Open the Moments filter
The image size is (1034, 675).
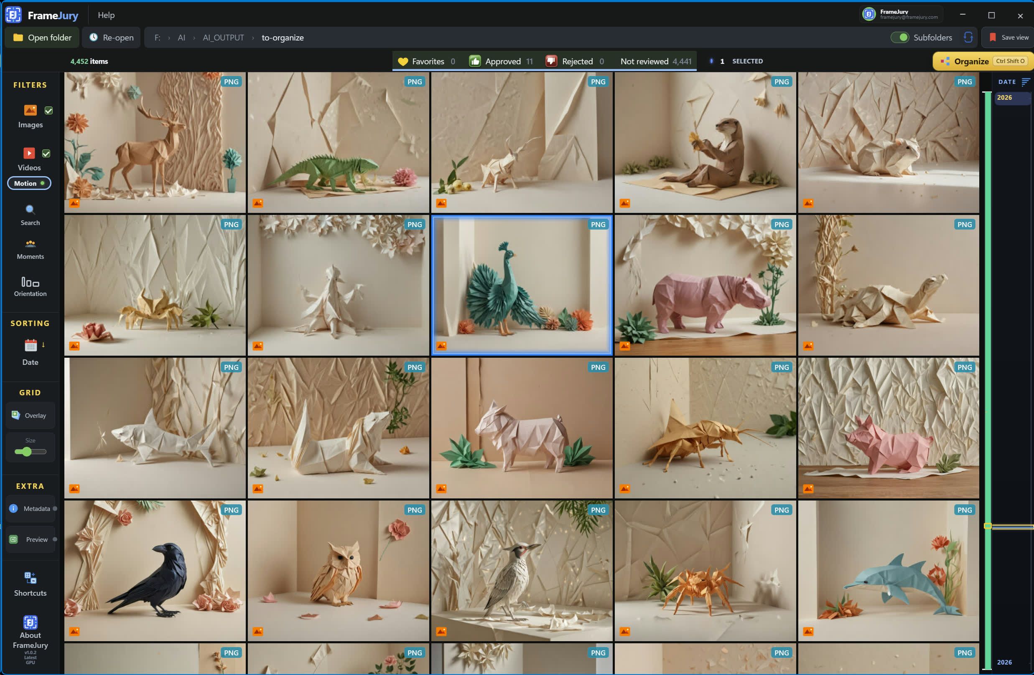[x=30, y=250]
